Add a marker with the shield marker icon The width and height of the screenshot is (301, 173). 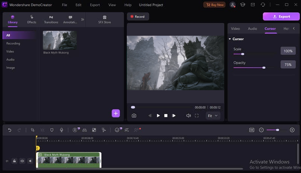pyautogui.click(x=52, y=130)
